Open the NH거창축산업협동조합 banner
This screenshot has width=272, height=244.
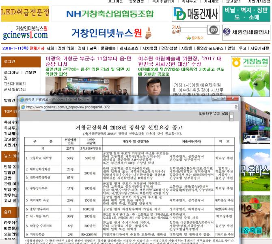click(x=110, y=14)
